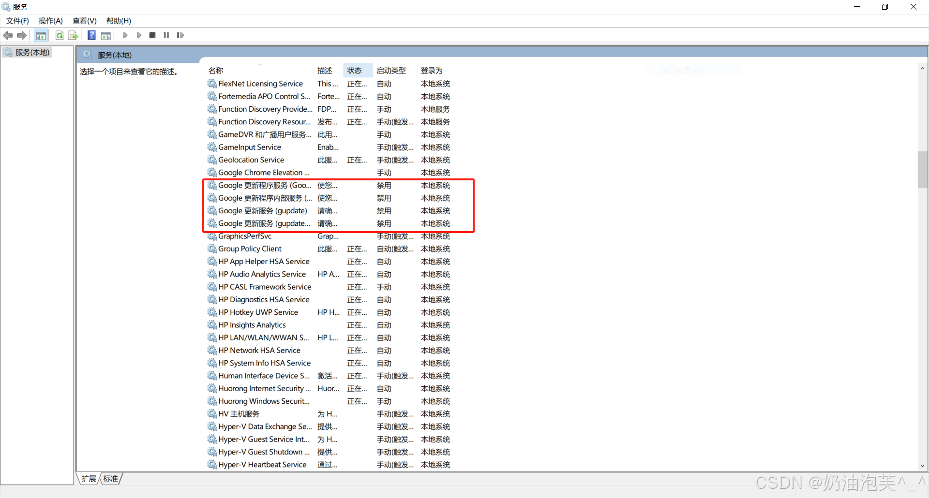Image resolution: width=929 pixels, height=498 pixels.
Task: Click the services gear icon in the title bar
Action: (6, 7)
